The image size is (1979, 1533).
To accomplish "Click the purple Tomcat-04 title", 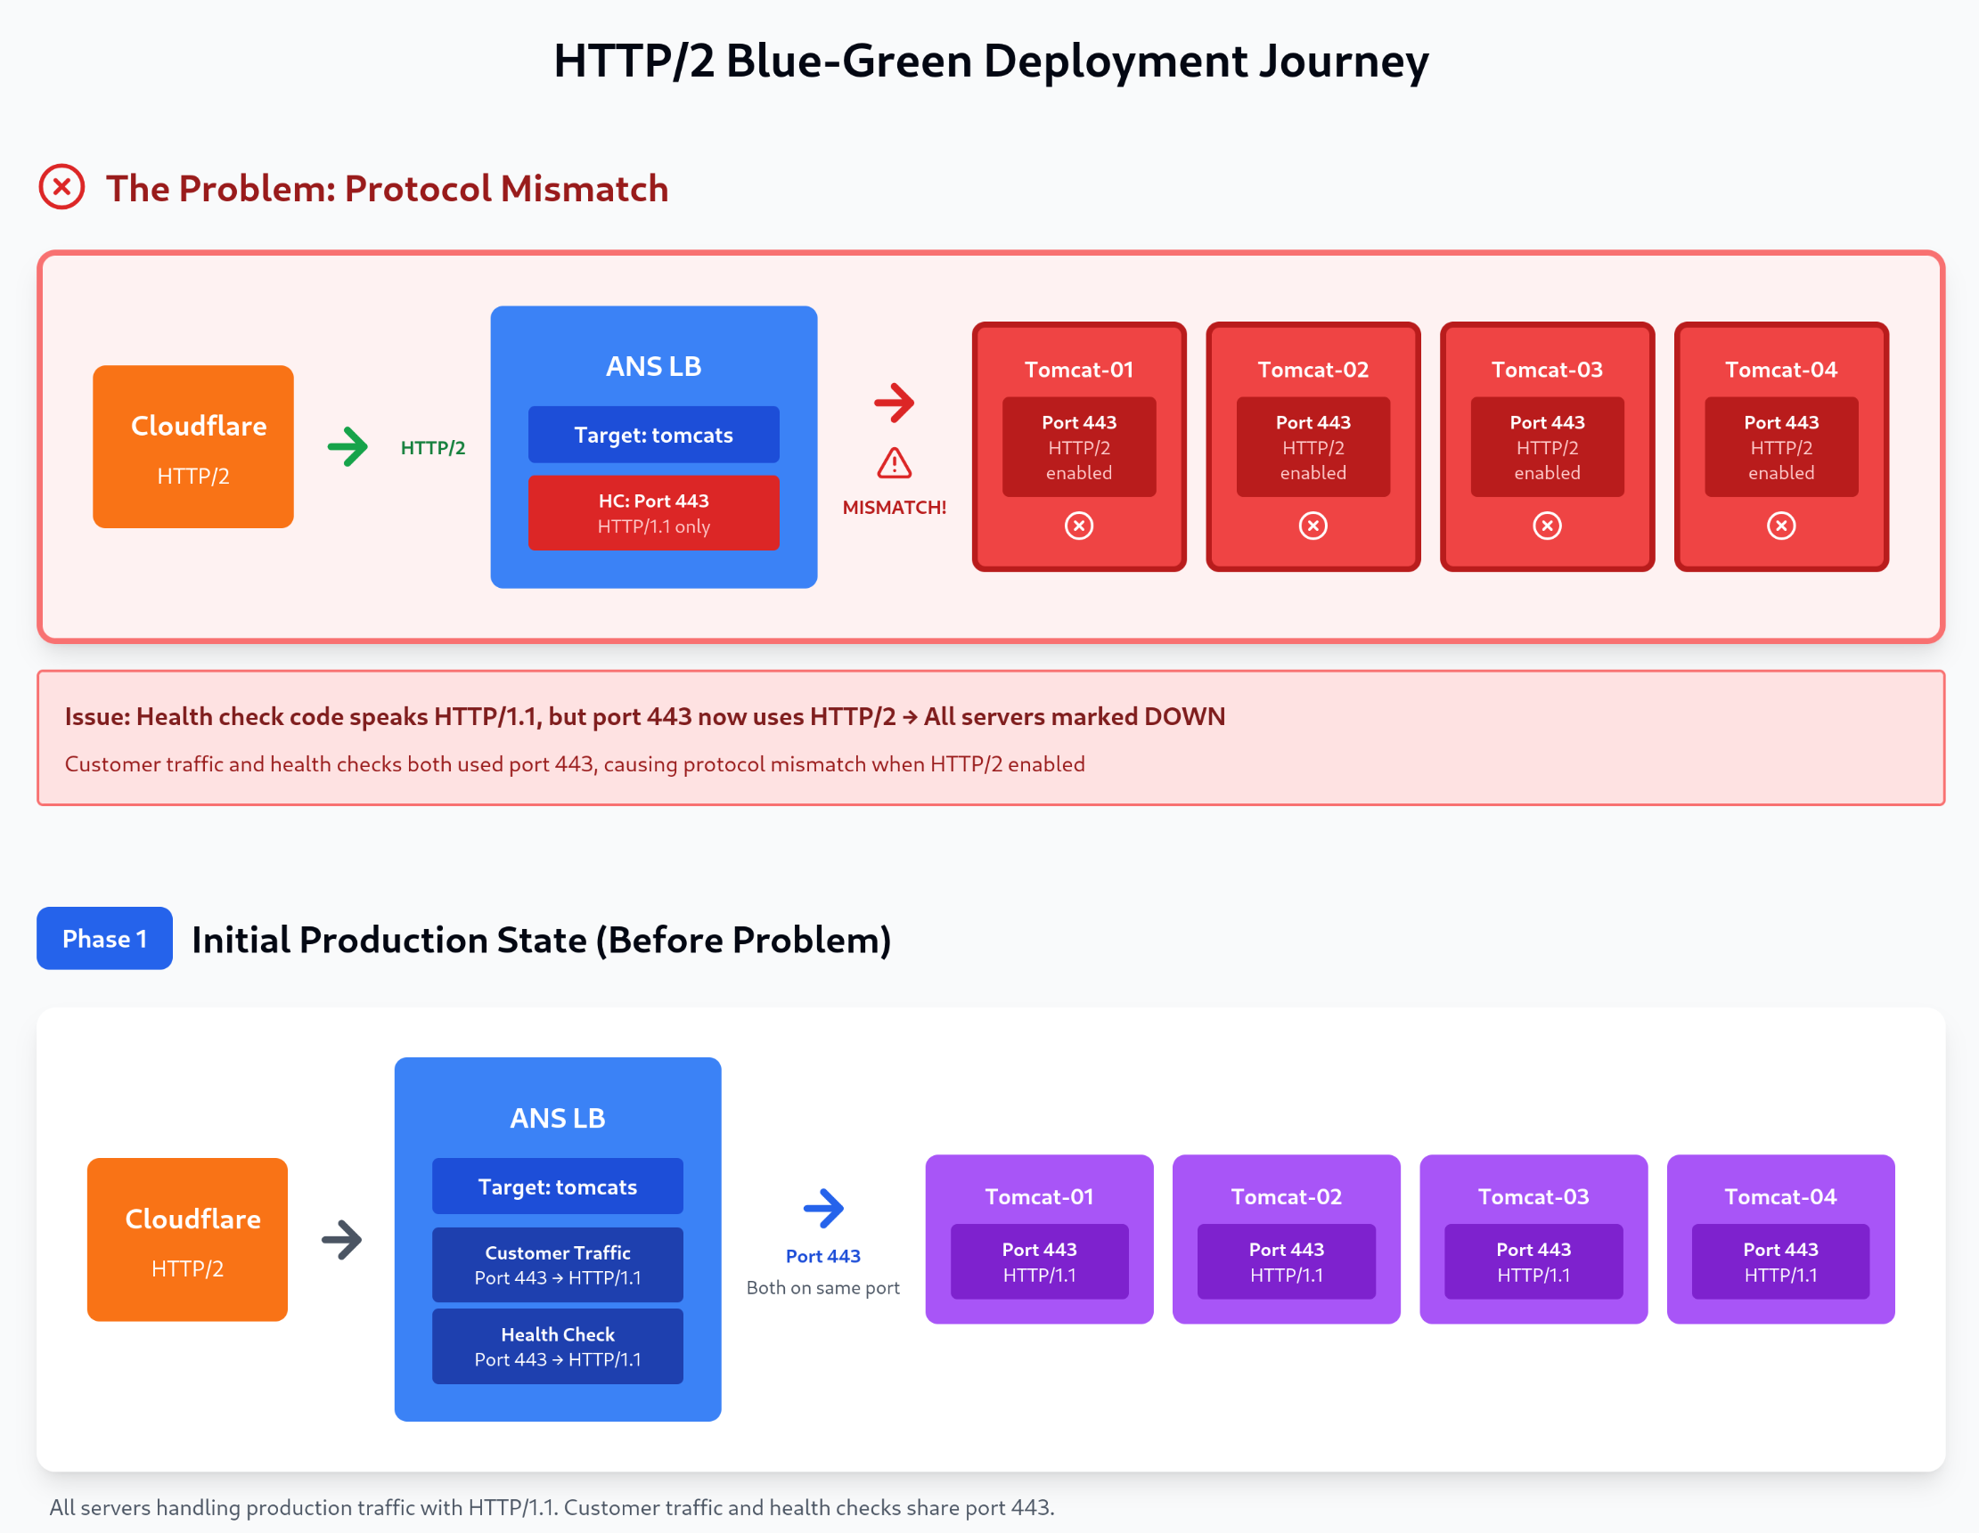I will coord(1780,1197).
